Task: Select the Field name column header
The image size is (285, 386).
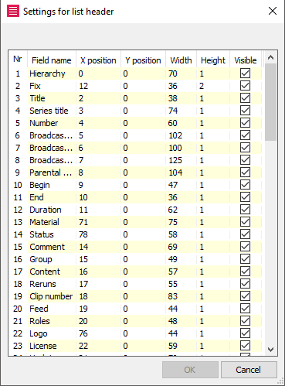Action: coord(52,60)
